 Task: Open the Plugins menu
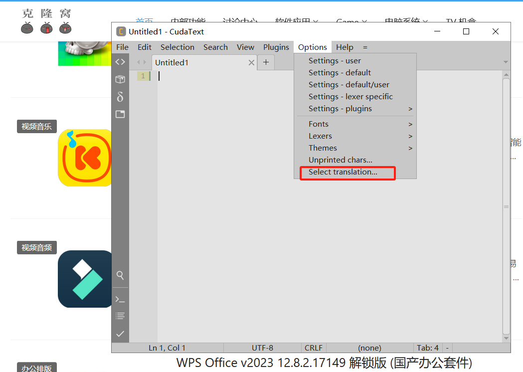pos(276,47)
